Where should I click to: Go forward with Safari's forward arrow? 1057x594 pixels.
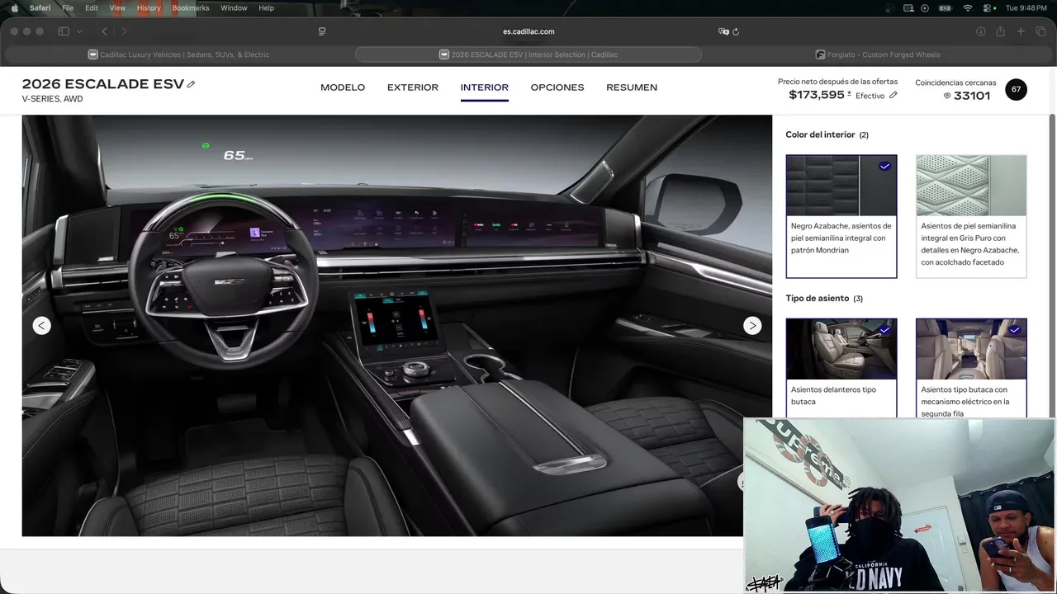coord(124,31)
